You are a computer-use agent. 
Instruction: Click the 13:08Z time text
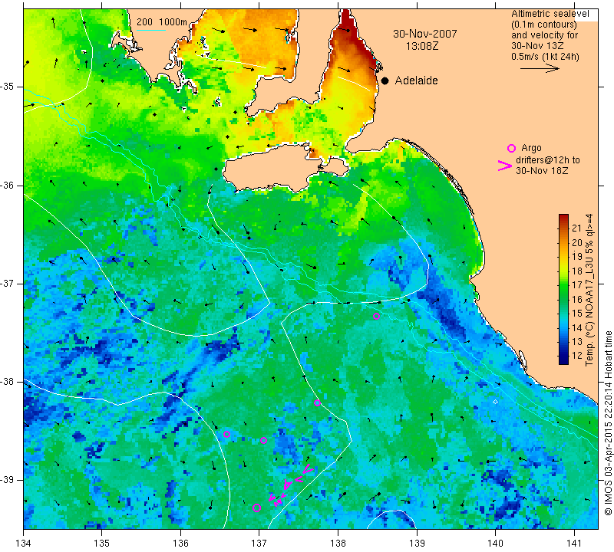(422, 46)
